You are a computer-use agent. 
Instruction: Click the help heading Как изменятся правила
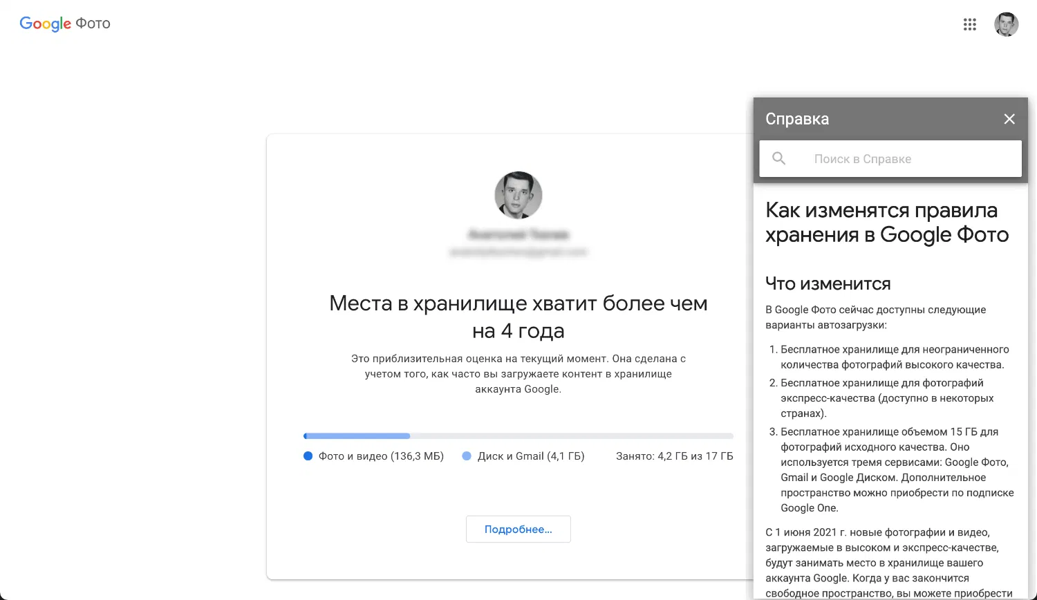[x=887, y=223]
